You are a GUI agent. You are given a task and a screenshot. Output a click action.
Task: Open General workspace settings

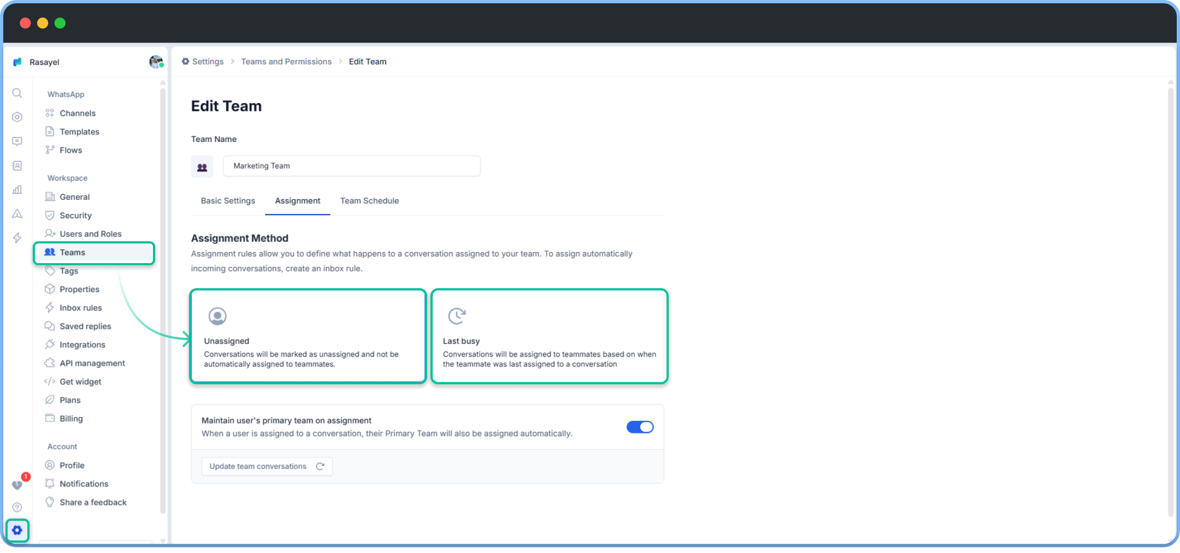point(74,197)
